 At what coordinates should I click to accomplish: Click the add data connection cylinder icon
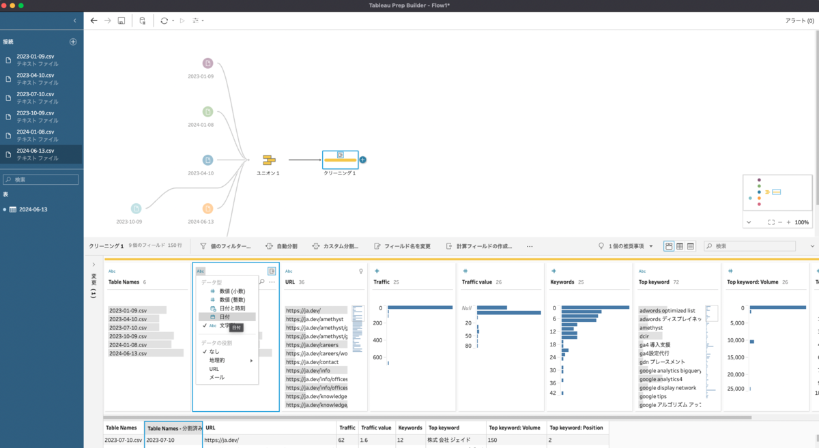(142, 21)
